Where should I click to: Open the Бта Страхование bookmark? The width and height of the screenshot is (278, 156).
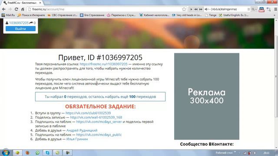(x=92, y=15)
